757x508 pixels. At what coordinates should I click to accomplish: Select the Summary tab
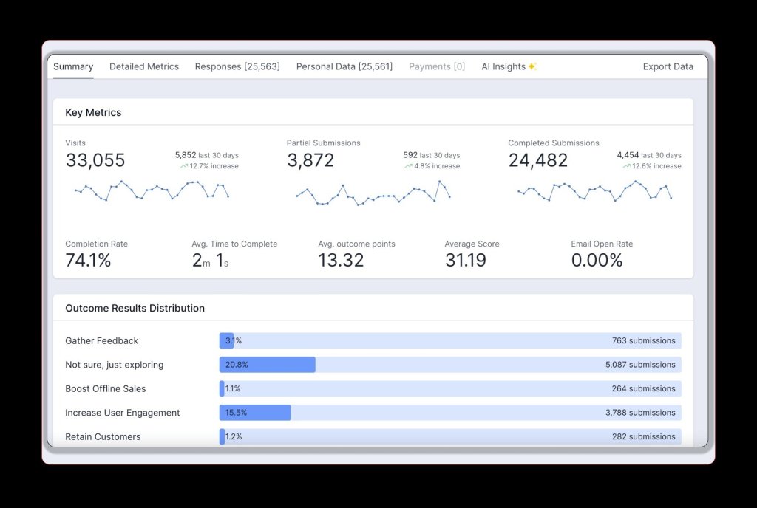(72, 66)
